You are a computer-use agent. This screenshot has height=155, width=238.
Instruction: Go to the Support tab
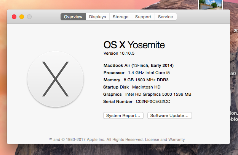[143, 17]
